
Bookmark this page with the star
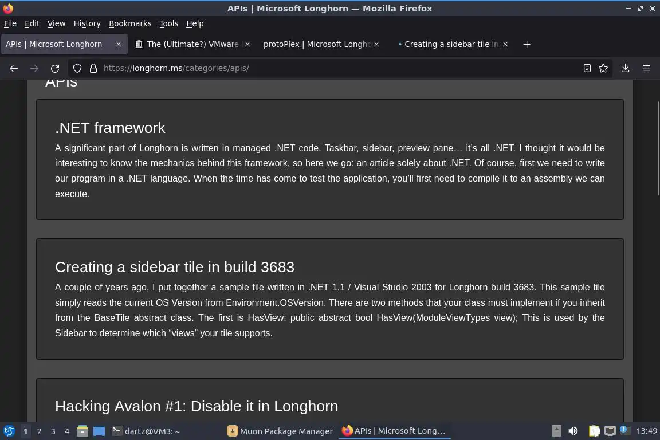603,68
